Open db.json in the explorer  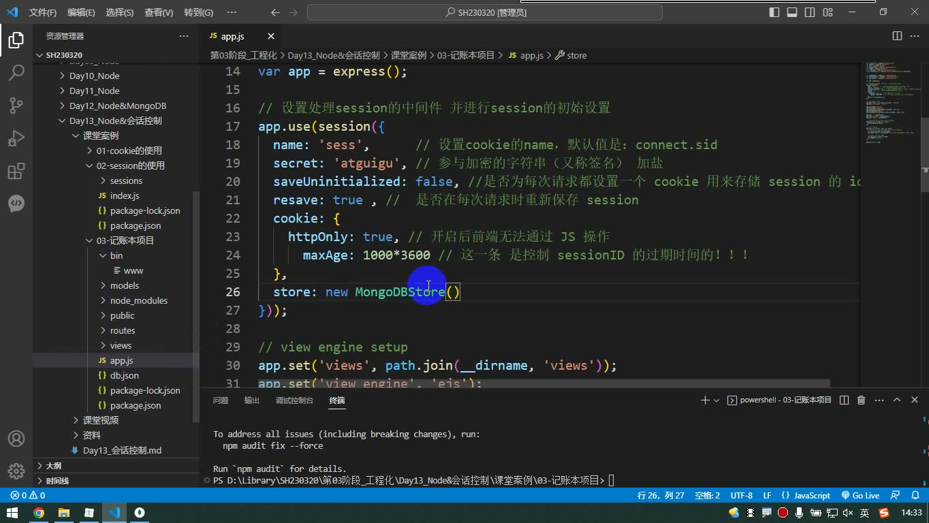tap(124, 375)
